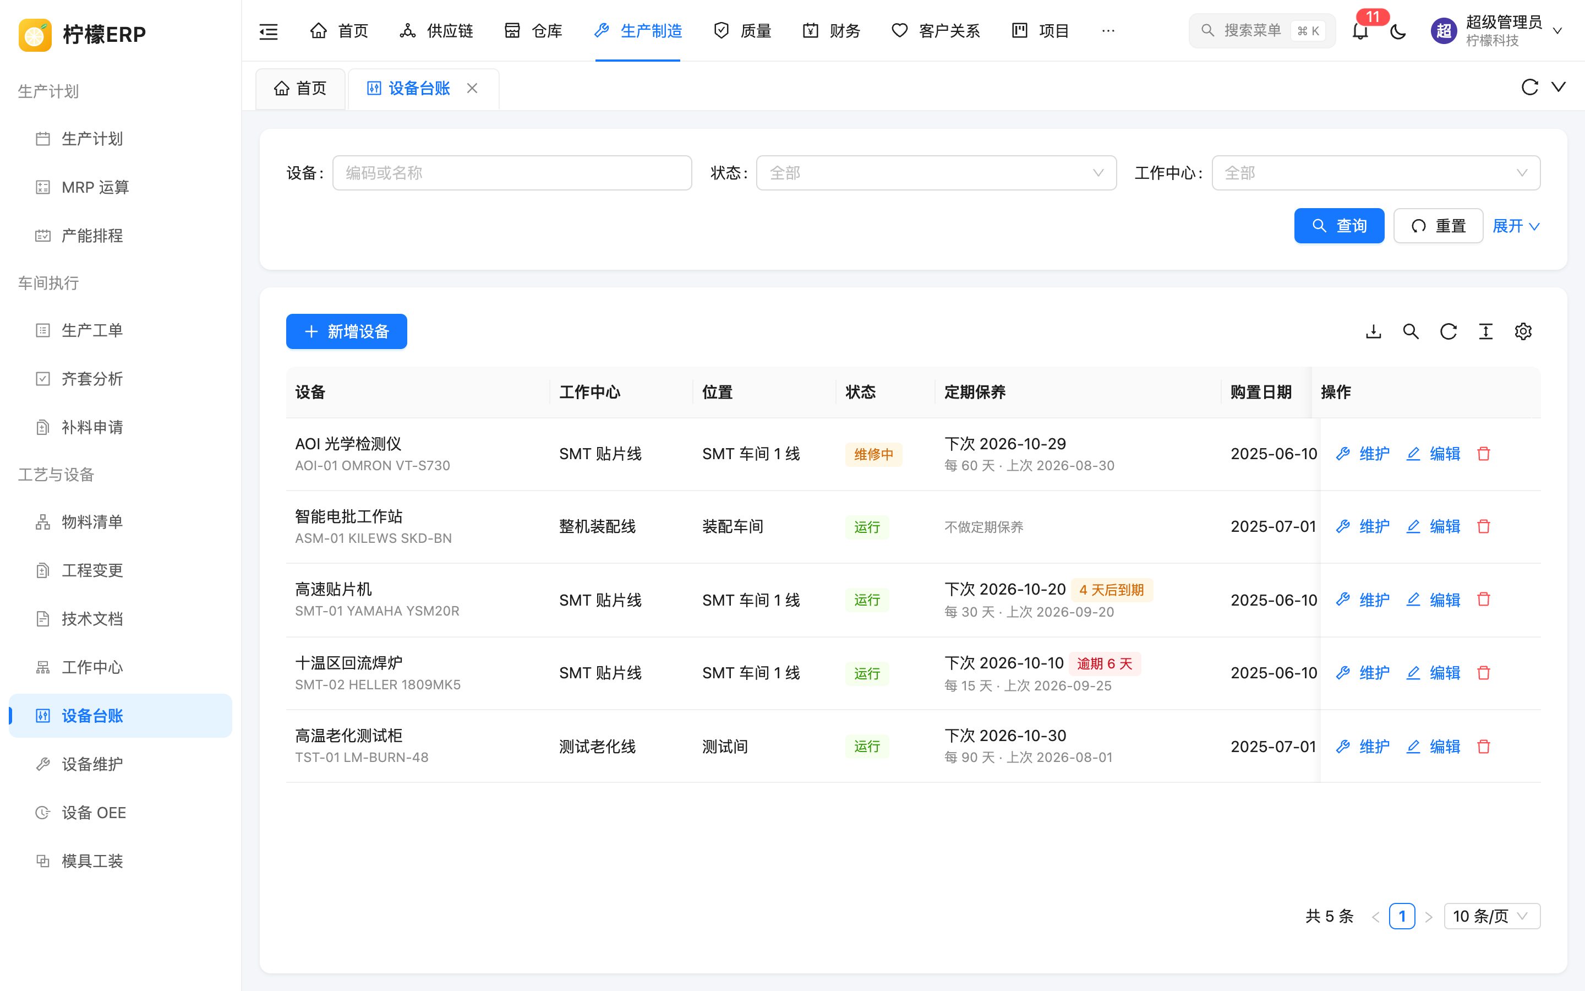Click 编辑 for 高速贴片机
Image resolution: width=1585 pixels, height=991 pixels.
[x=1433, y=600]
